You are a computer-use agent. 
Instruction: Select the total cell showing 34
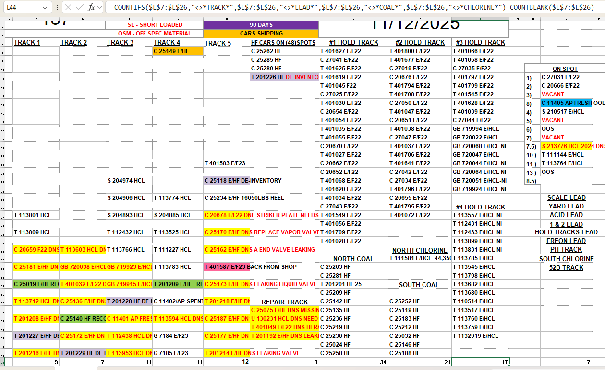pos(353,362)
